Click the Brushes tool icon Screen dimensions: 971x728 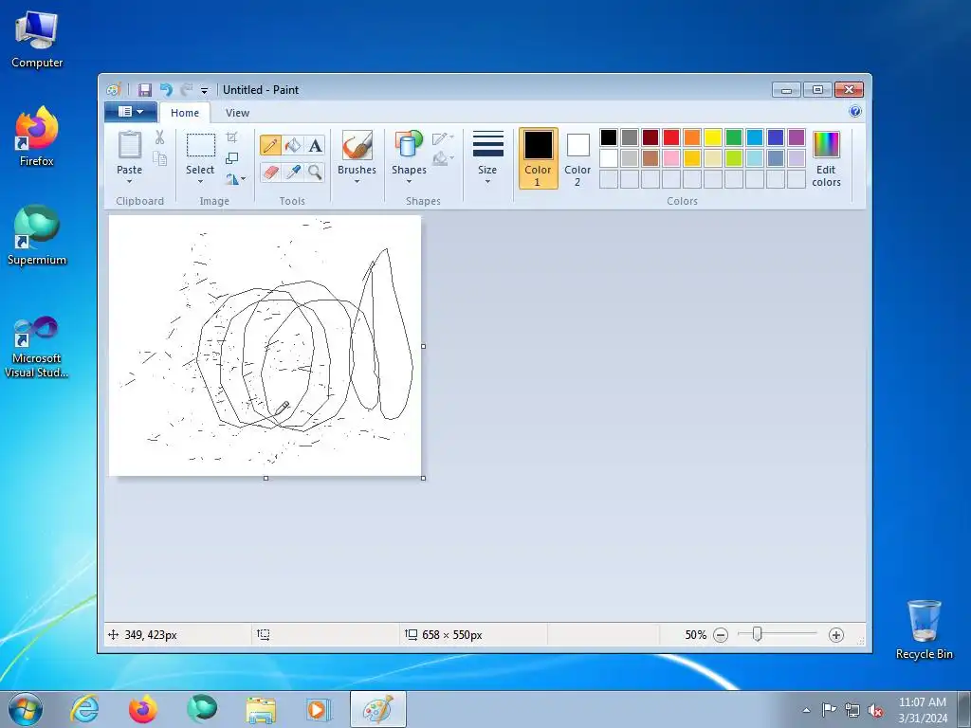[x=357, y=145]
